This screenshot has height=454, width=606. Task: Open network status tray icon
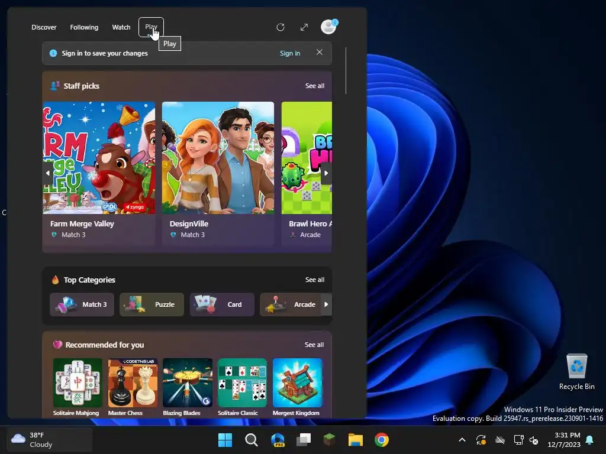[x=518, y=440]
